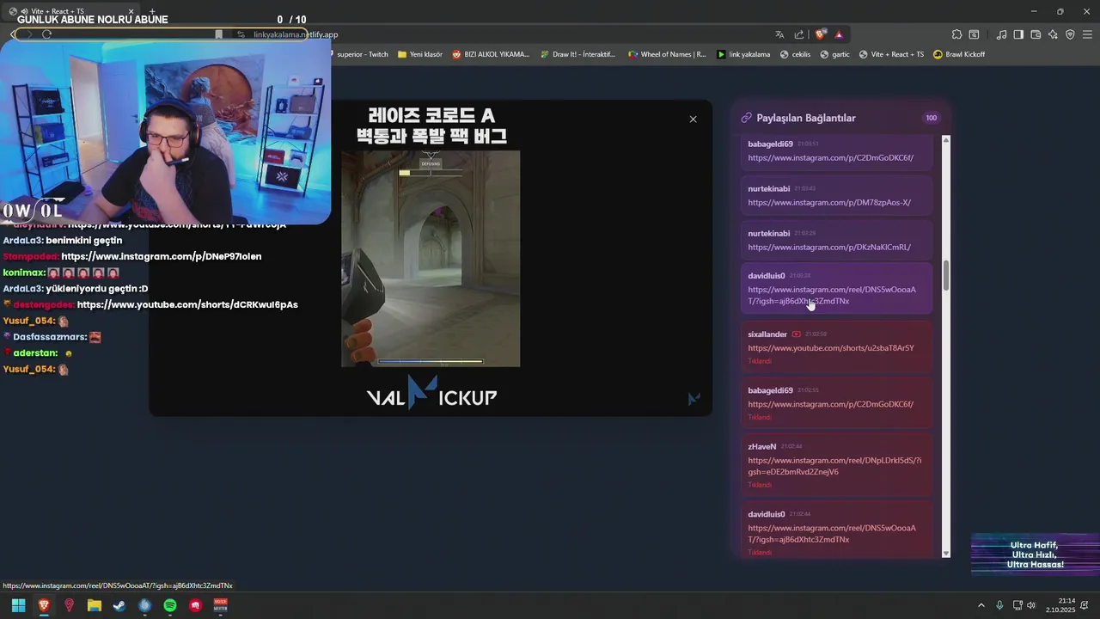This screenshot has height=619, width=1100.
Task: Open the 'Vite + React + TS' bookmark
Action: point(891,54)
